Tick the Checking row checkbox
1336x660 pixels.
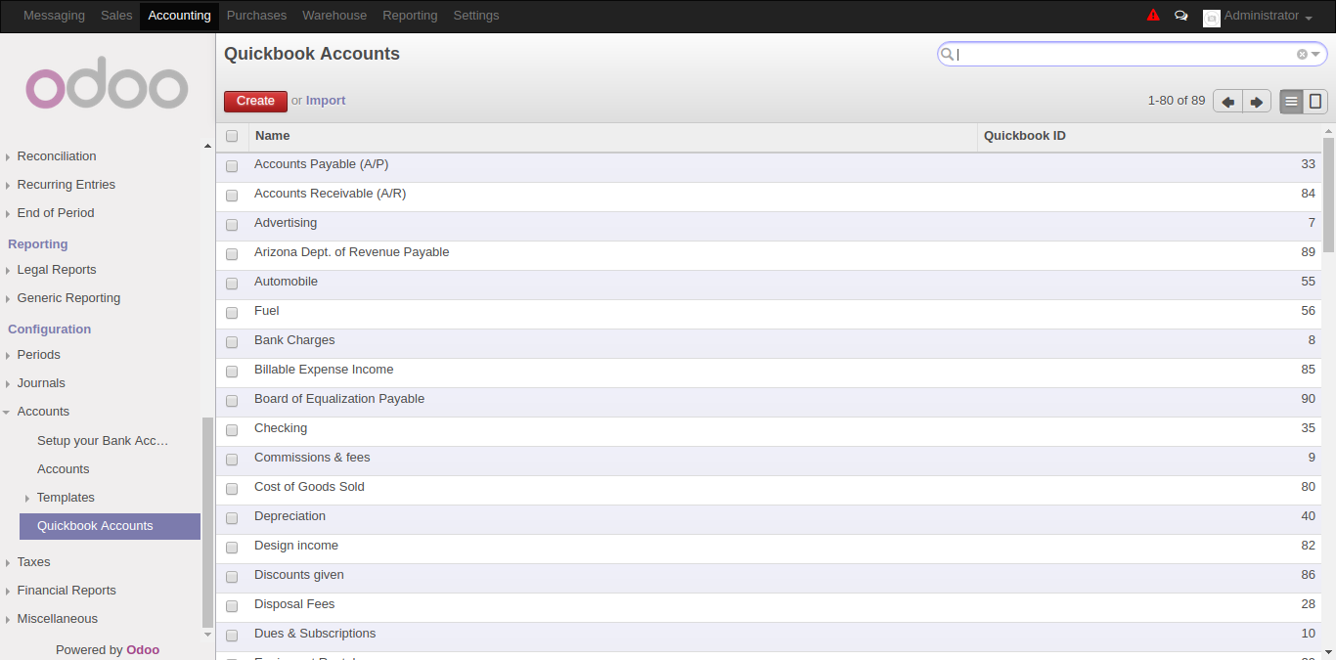click(x=232, y=430)
